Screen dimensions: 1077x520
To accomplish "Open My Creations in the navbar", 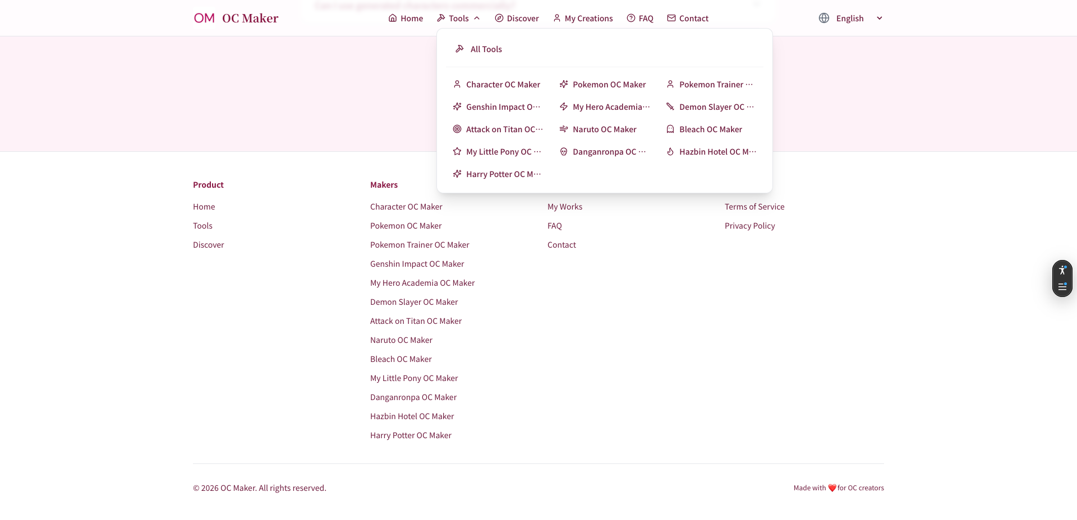I will (x=583, y=18).
